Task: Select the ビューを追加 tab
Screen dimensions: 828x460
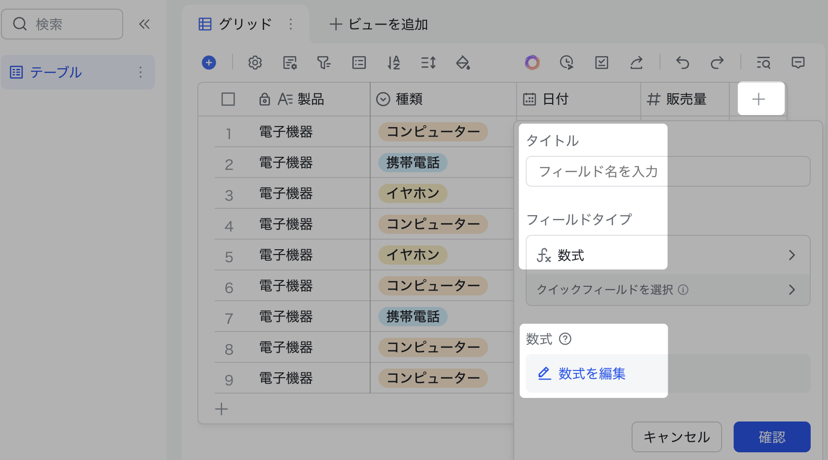Action: click(377, 24)
